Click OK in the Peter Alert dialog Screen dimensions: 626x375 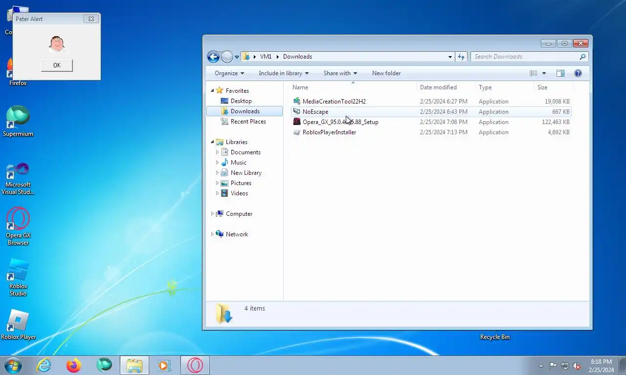click(x=57, y=65)
